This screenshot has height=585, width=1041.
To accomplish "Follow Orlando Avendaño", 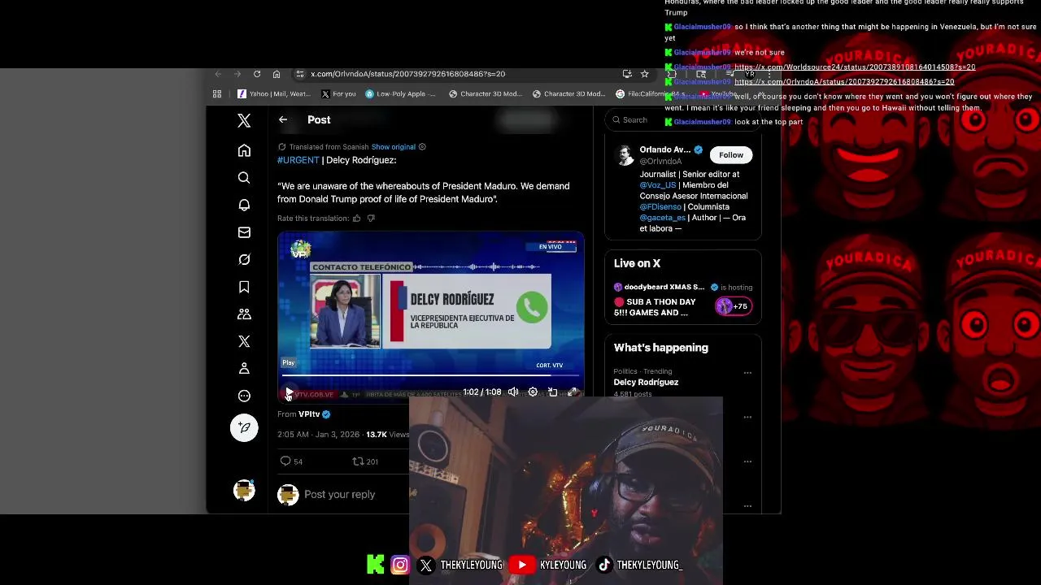I will [x=731, y=155].
